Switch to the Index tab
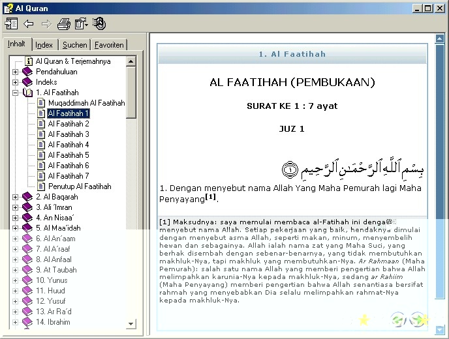The width and height of the screenshot is (449, 339). 44,45
